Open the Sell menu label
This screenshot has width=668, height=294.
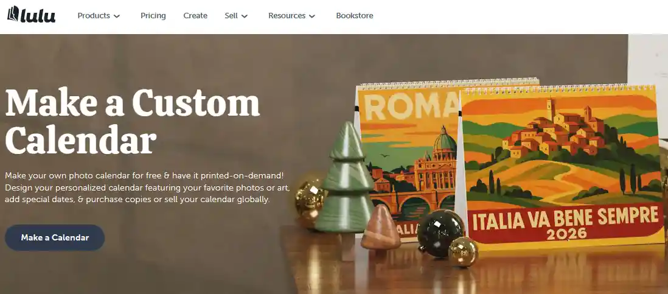pyautogui.click(x=231, y=16)
